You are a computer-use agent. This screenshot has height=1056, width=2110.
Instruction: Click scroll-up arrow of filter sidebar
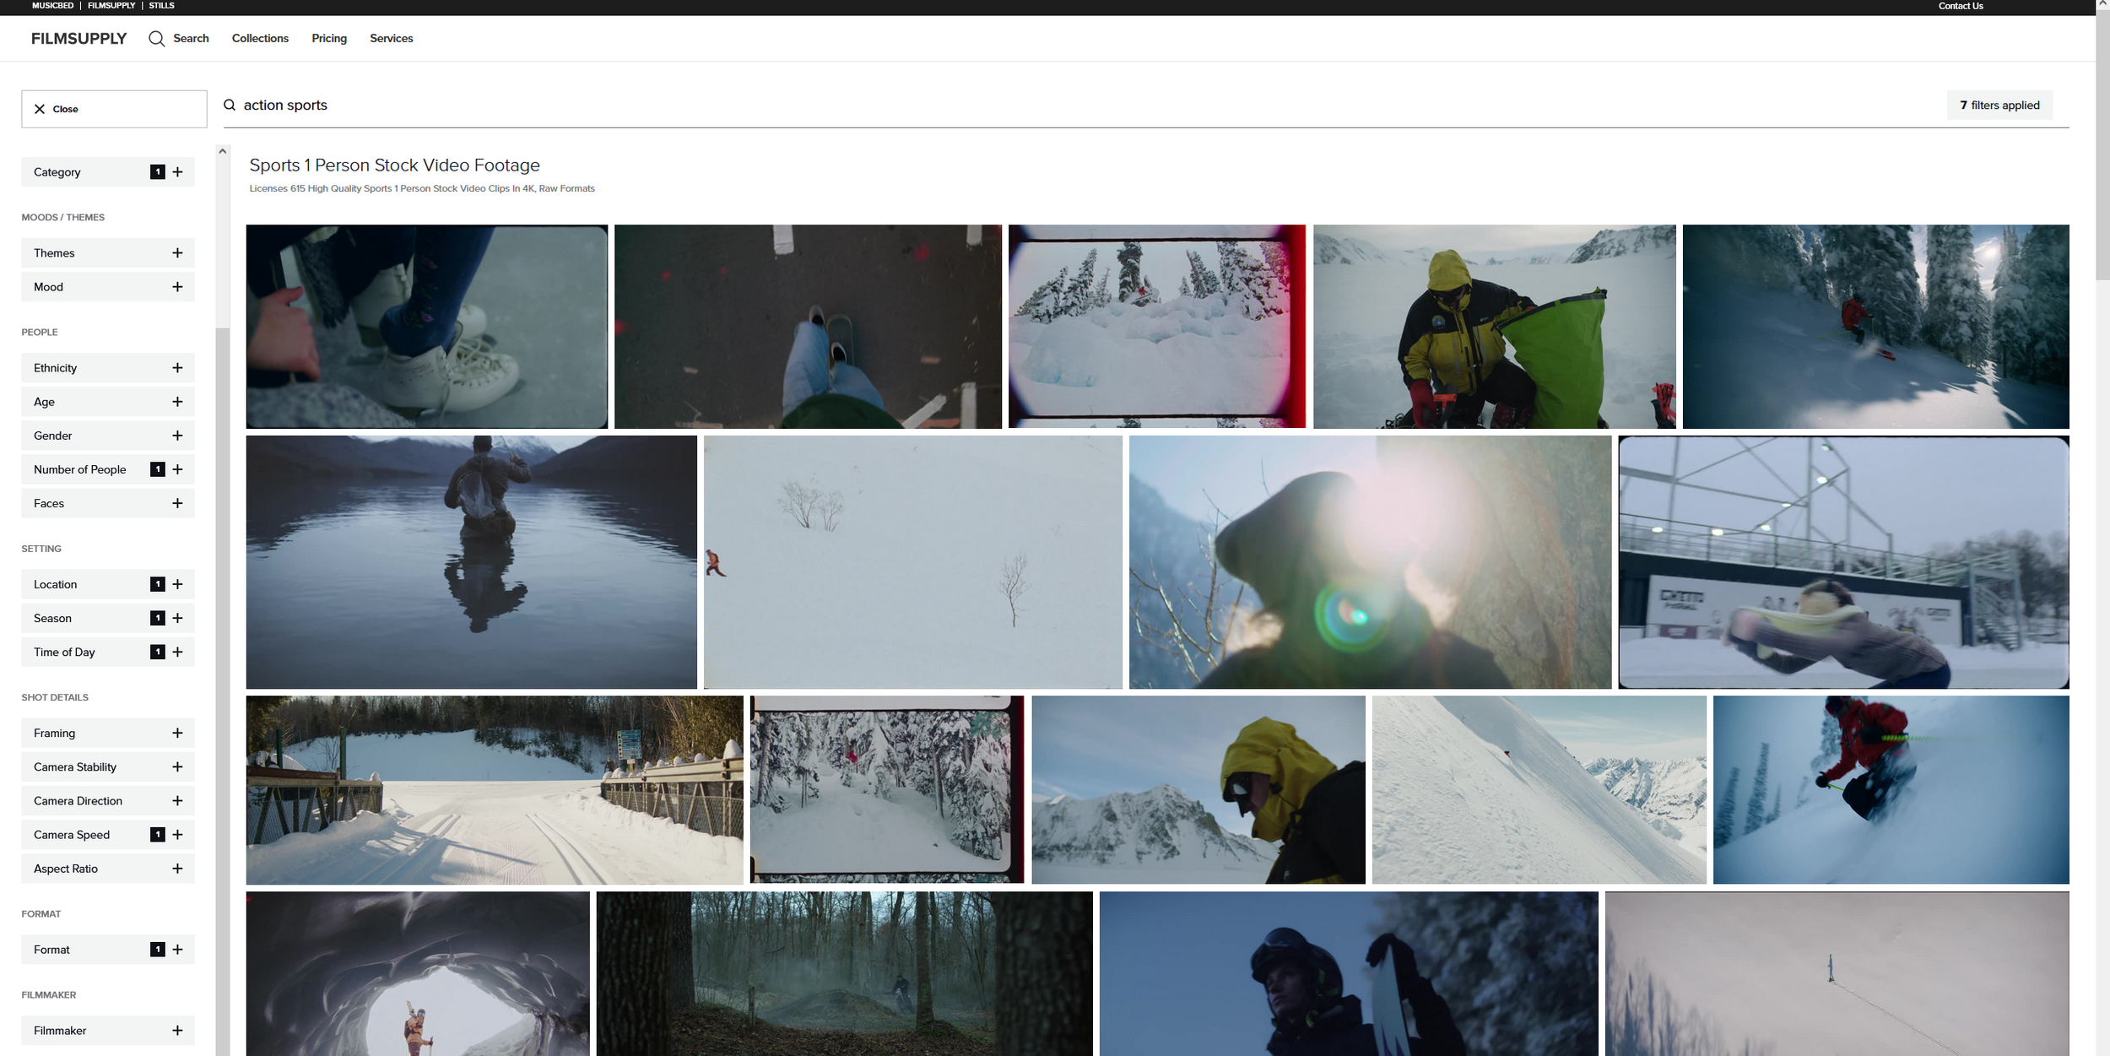pos(223,152)
